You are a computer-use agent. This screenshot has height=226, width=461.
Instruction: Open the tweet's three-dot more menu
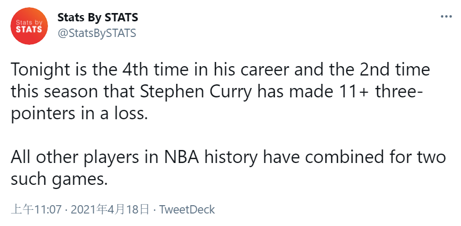click(x=446, y=16)
